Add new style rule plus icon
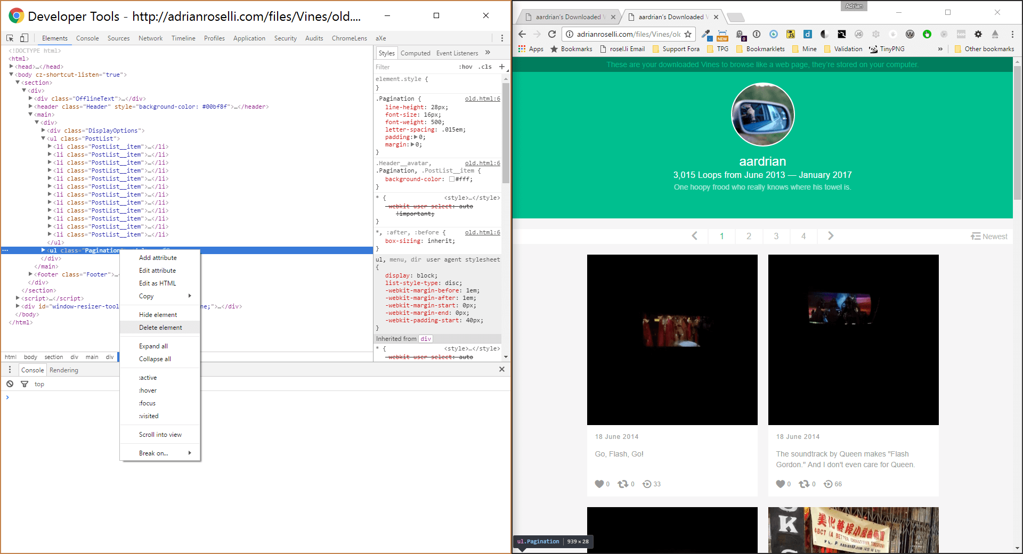 click(501, 67)
